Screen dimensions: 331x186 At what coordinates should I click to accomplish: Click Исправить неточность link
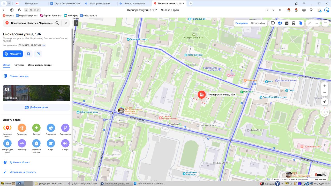click(23, 172)
